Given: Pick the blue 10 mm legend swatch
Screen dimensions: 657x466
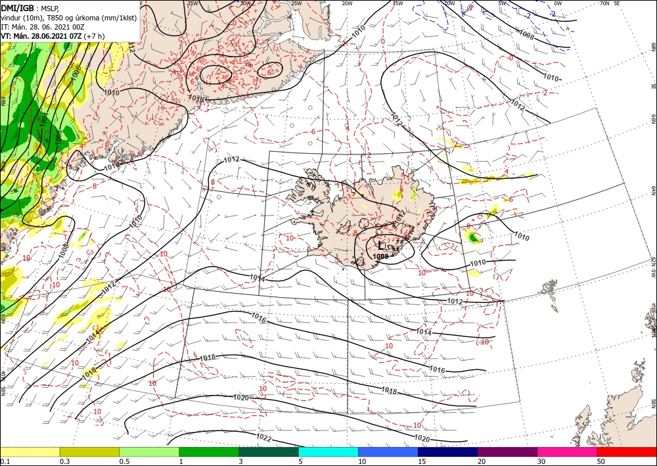Looking at the screenshot, I should [x=388, y=452].
